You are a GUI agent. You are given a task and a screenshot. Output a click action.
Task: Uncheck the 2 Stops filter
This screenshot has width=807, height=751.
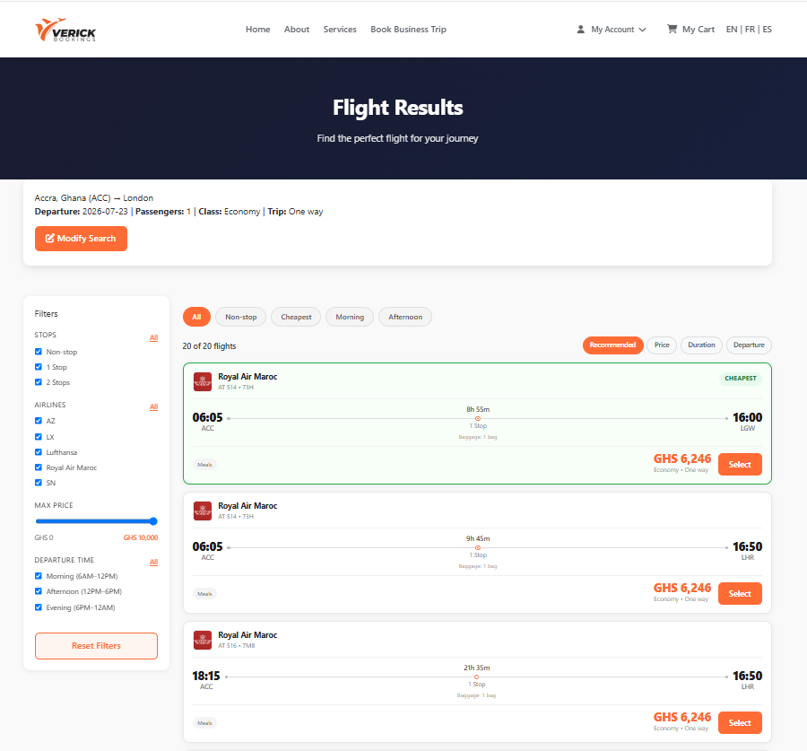(x=38, y=381)
